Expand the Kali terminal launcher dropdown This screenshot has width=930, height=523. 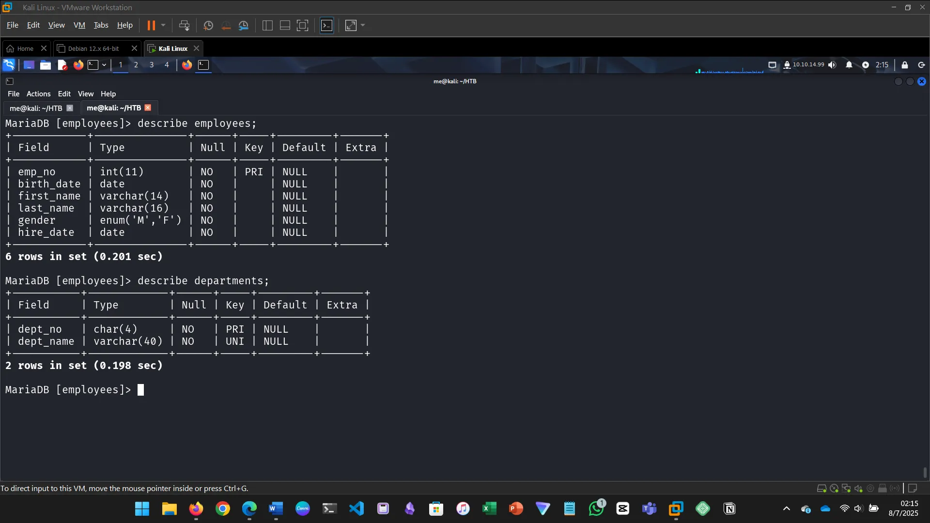coord(104,65)
